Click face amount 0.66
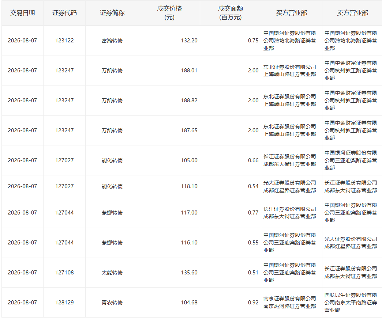382x319 pixels. tap(253, 160)
